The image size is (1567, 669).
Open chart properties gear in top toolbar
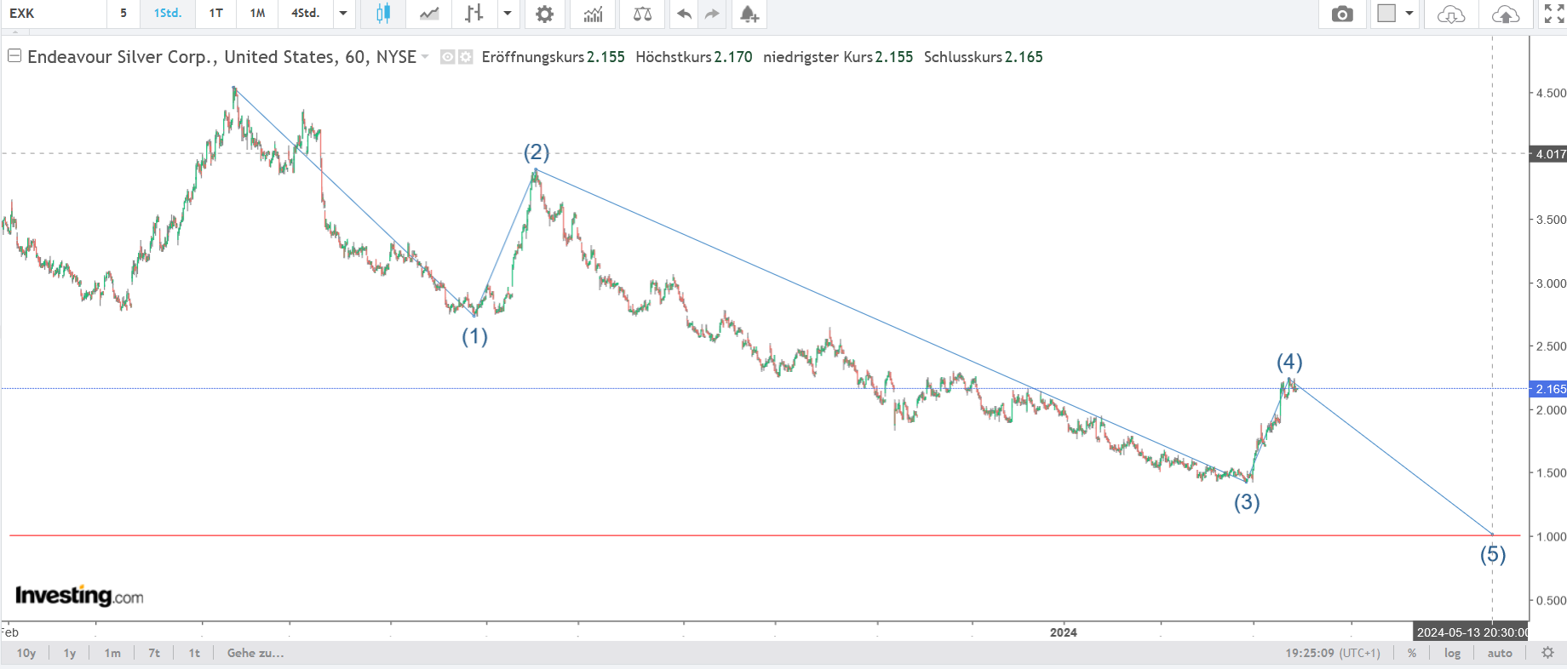(x=544, y=14)
